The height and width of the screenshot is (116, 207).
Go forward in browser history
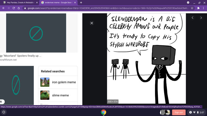tap(9, 8)
